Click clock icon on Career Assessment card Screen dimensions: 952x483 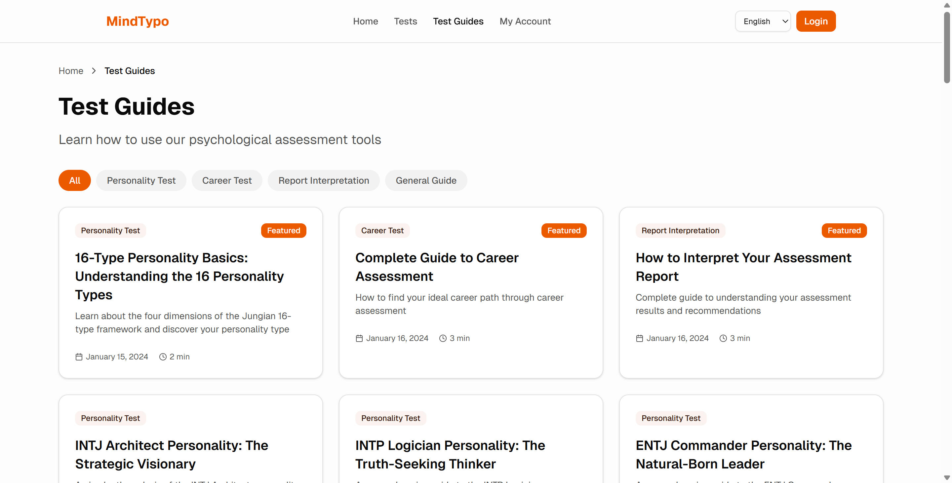tap(443, 338)
